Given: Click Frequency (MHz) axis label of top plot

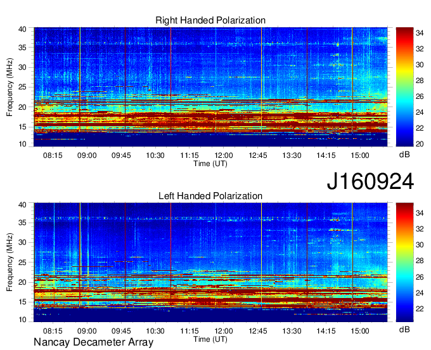Looking at the screenshot, I should tap(10, 87).
